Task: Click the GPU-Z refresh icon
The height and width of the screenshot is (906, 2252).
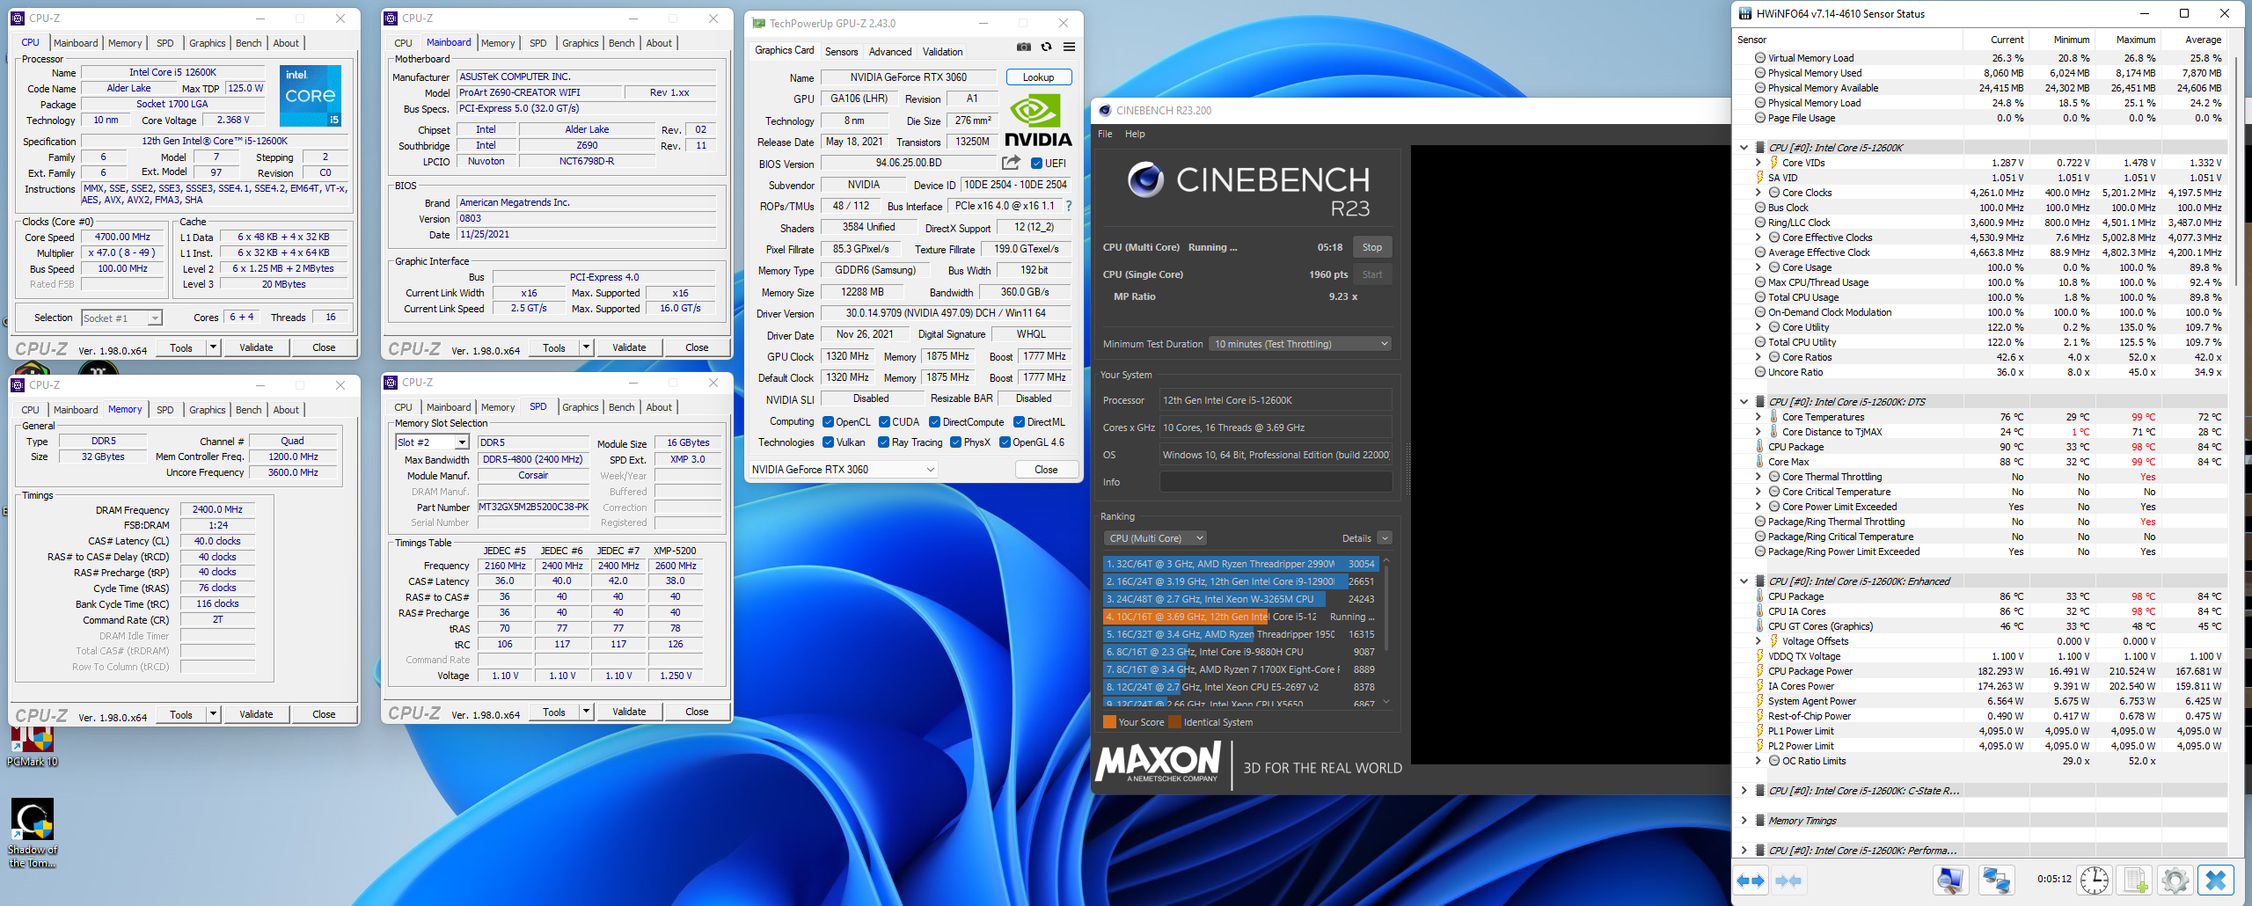Action: pyautogui.click(x=1046, y=47)
